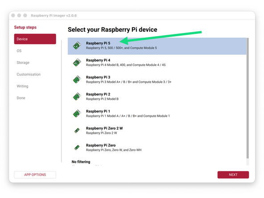Select Raspberry Pi 2 title text
The image size is (264, 198).
click(98, 94)
